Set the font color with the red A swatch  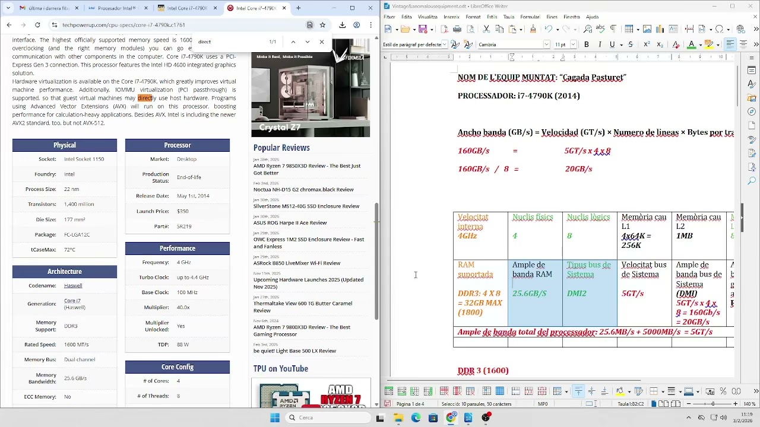click(x=691, y=44)
